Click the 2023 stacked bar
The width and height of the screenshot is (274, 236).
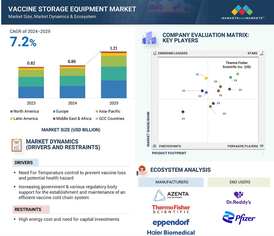[x=31, y=82]
